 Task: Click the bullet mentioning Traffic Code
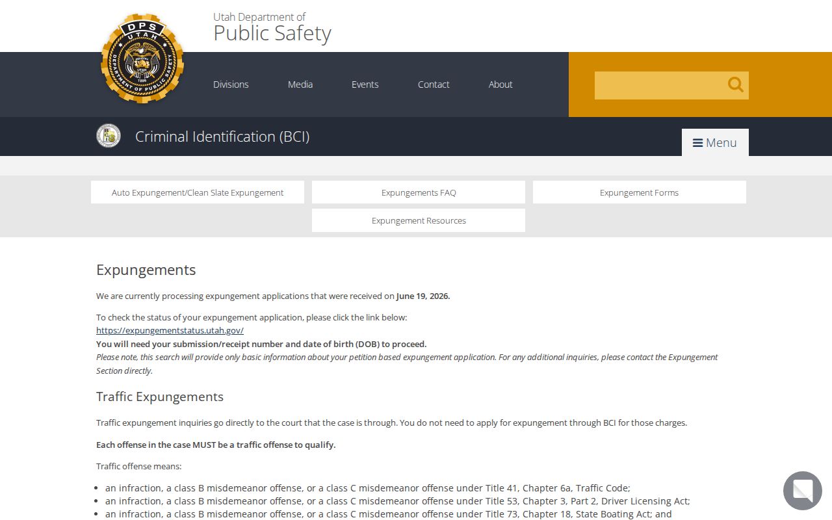point(368,488)
